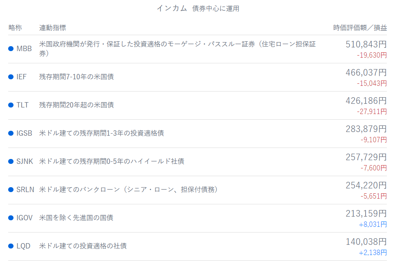Select the TLT ticker label
The height and width of the screenshot is (264, 393).
[22, 105]
